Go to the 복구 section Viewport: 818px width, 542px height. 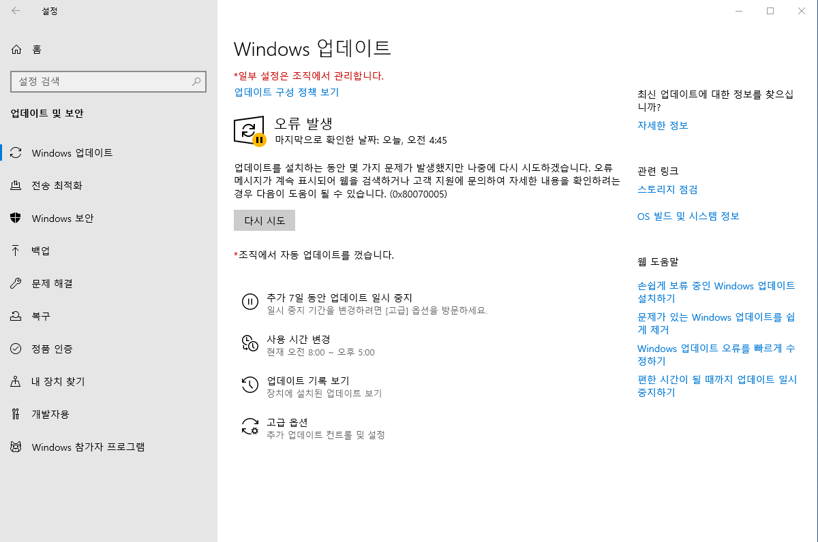coord(41,316)
